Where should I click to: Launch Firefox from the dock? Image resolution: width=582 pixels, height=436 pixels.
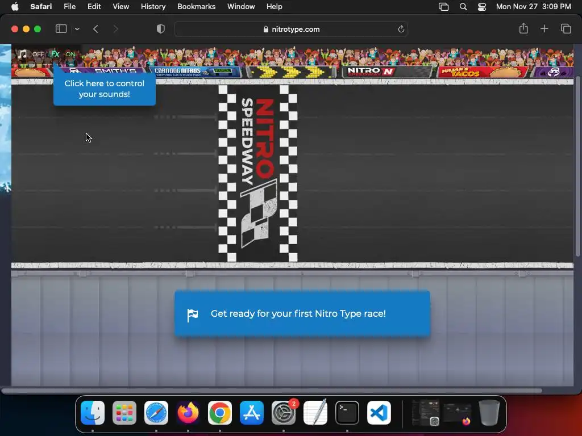pos(188,413)
